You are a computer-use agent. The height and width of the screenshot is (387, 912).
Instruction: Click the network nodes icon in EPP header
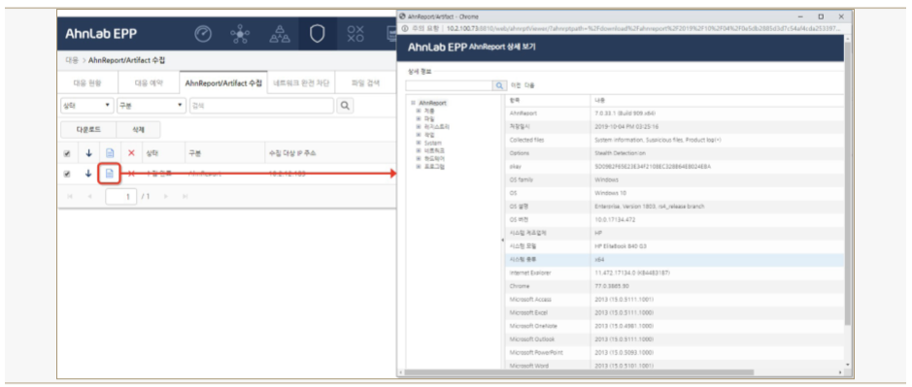pos(240,35)
